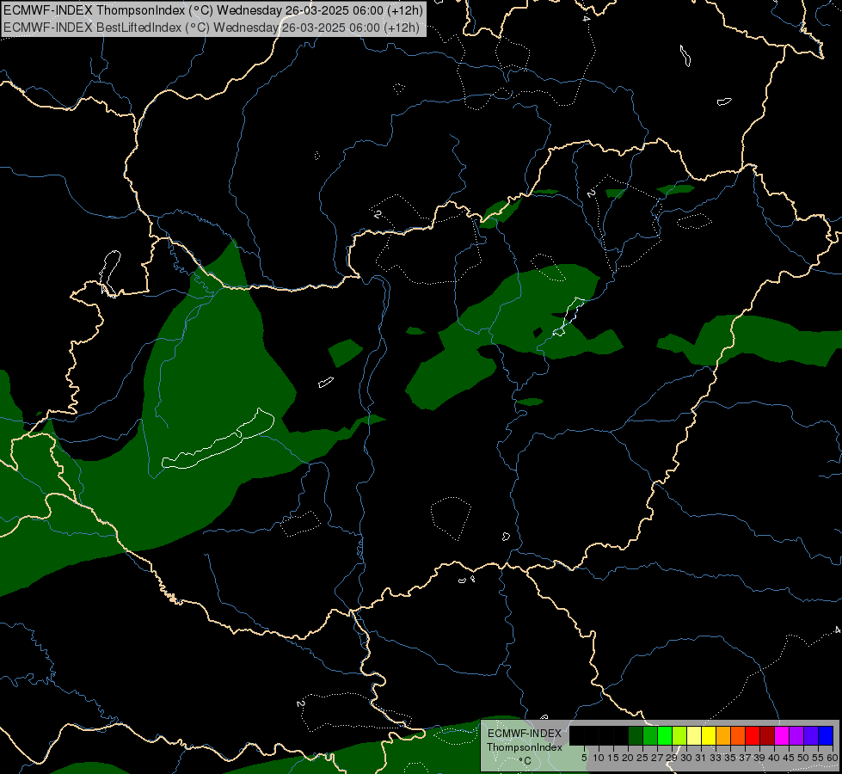Select the bright red 37-39 legend swatch
Viewport: 842px width, 774px height.
coord(753,735)
